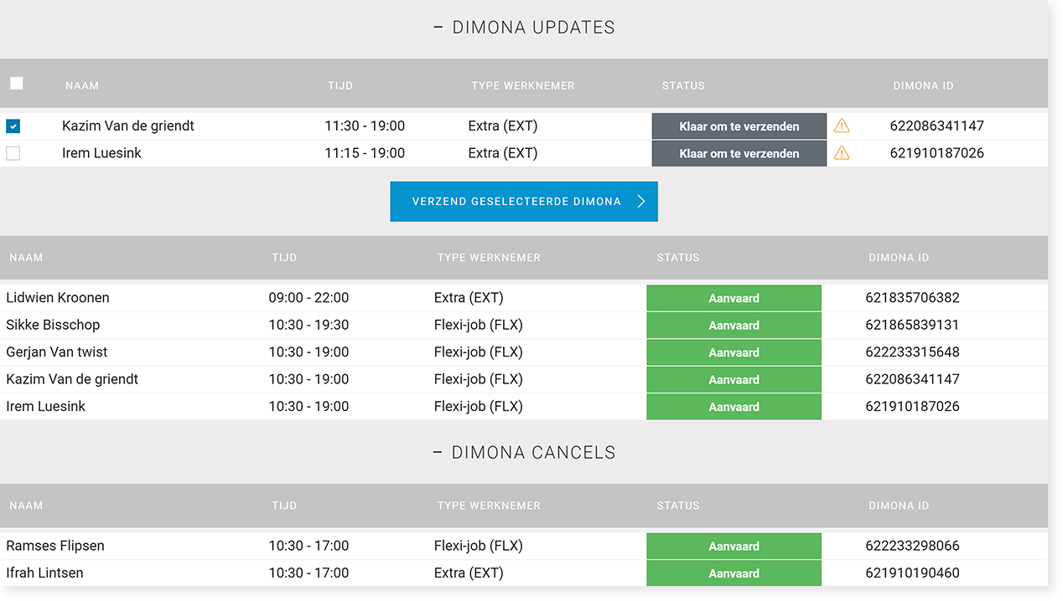The width and height of the screenshot is (1063, 601).
Task: Click Kazim's Klaar om te verzenden status
Action: [739, 126]
